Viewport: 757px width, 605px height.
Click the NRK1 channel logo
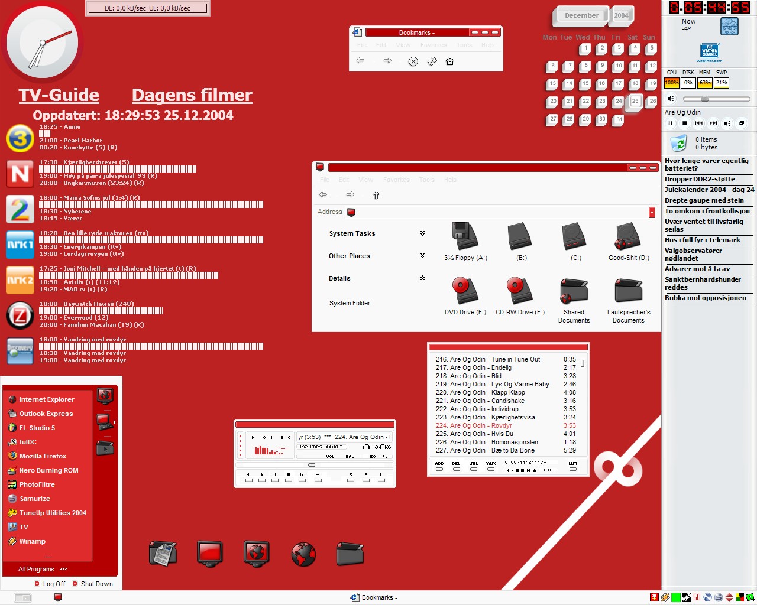point(20,245)
